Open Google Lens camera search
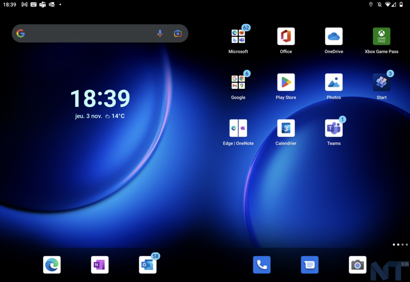Viewport: 410px width, 282px height. point(178,34)
